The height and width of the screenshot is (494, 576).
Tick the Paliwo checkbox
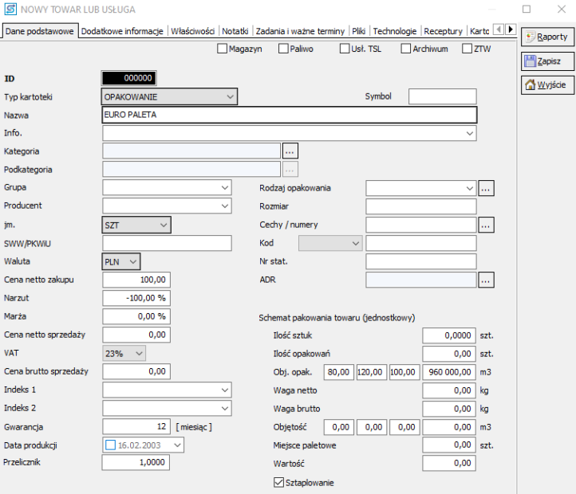pyautogui.click(x=283, y=49)
